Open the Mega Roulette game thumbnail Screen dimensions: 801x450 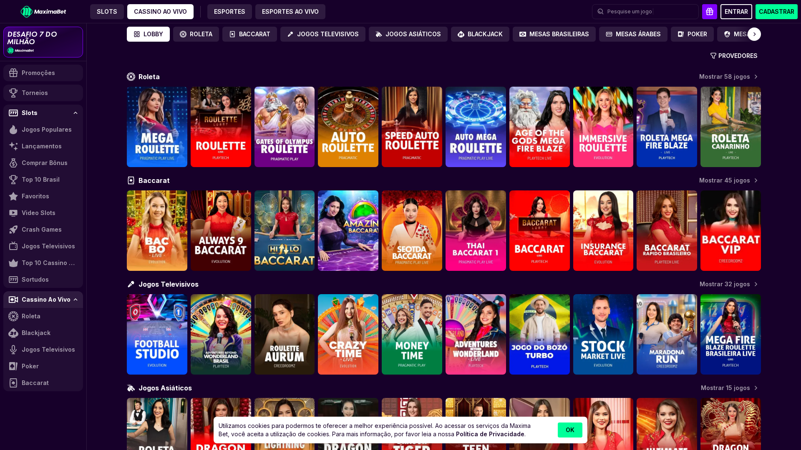pyautogui.click(x=157, y=127)
